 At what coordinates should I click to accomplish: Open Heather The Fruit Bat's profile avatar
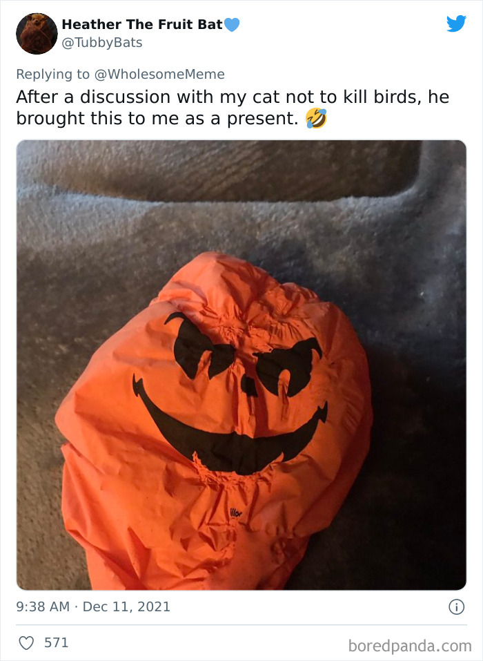coord(37,34)
